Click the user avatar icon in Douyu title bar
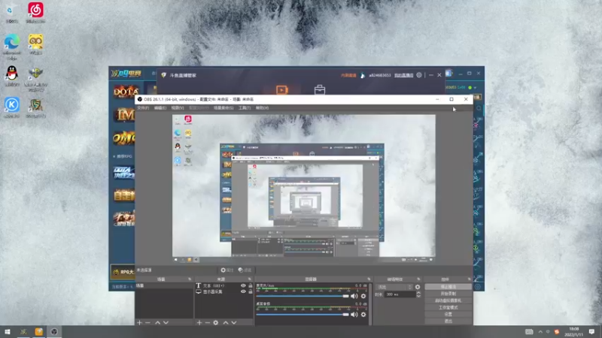Viewport: 602px width, 338px height. (363, 75)
